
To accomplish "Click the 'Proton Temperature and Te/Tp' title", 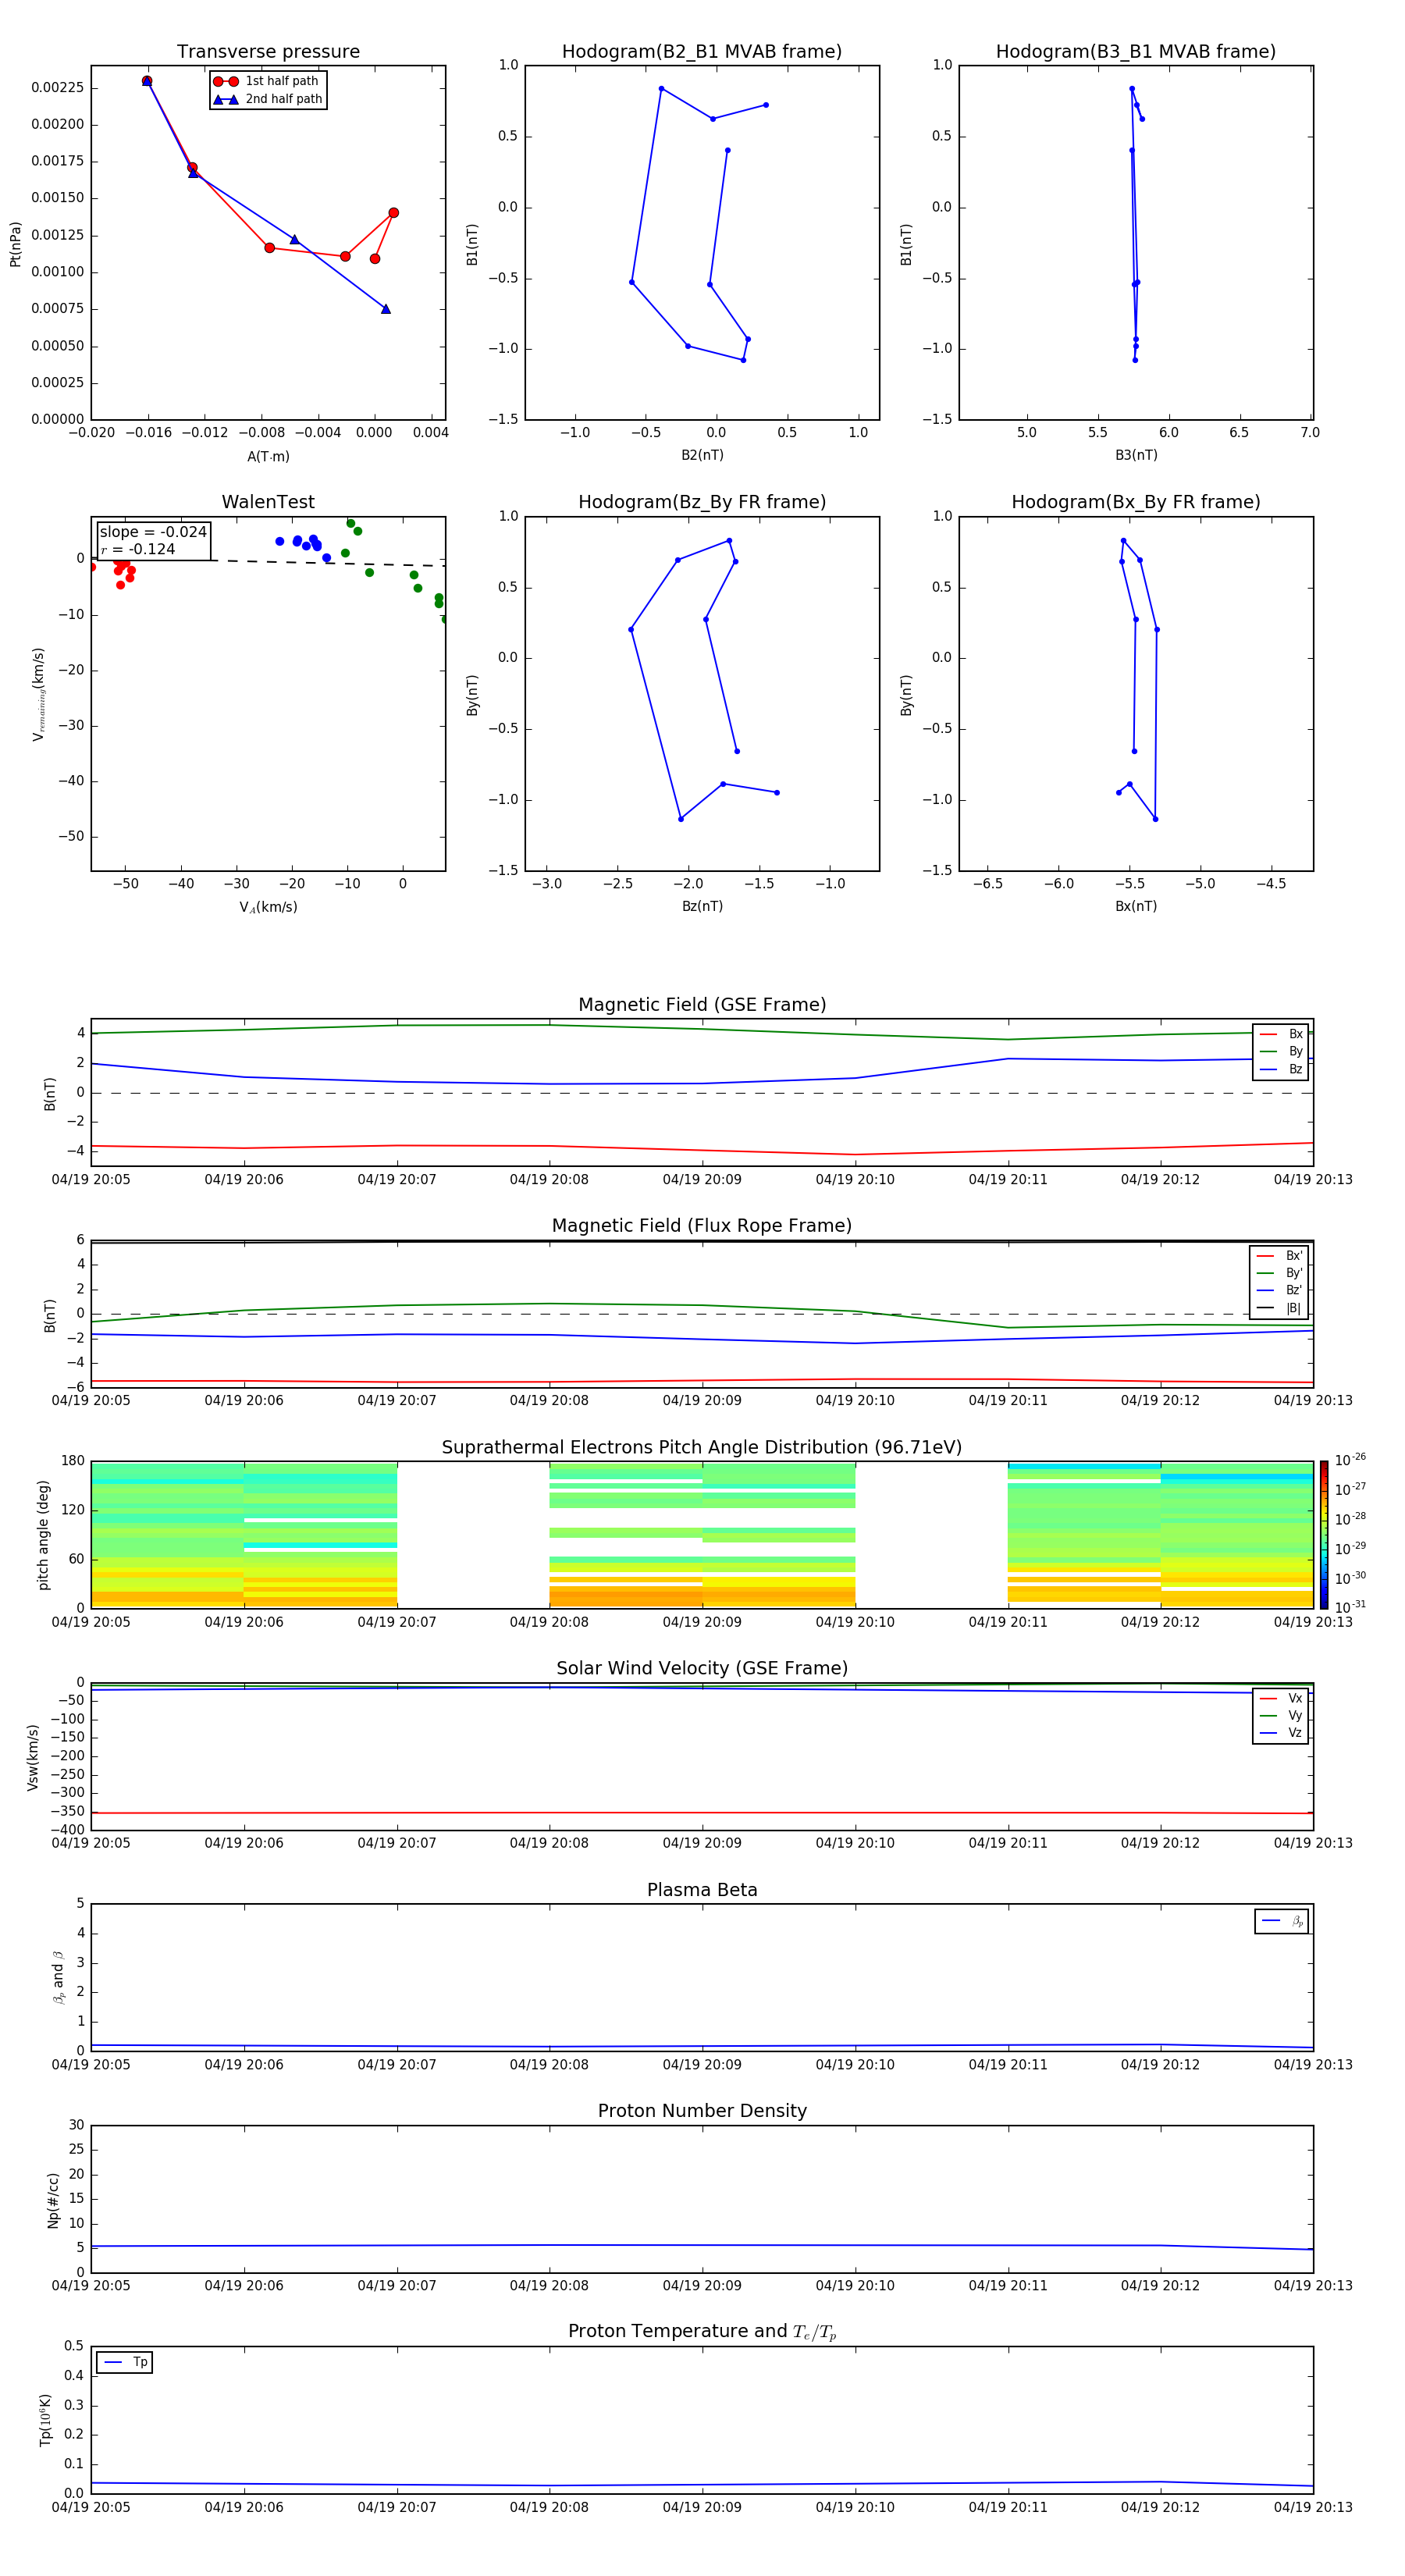I will click(702, 2332).
